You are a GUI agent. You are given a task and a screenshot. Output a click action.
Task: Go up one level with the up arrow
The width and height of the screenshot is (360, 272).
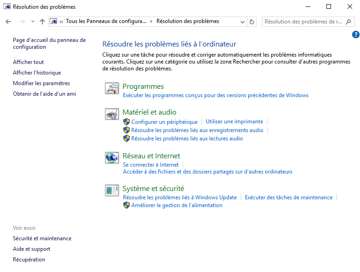point(42,22)
